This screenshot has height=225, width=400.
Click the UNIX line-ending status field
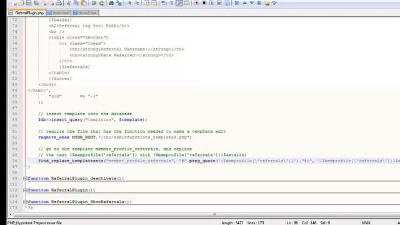coord(366,222)
